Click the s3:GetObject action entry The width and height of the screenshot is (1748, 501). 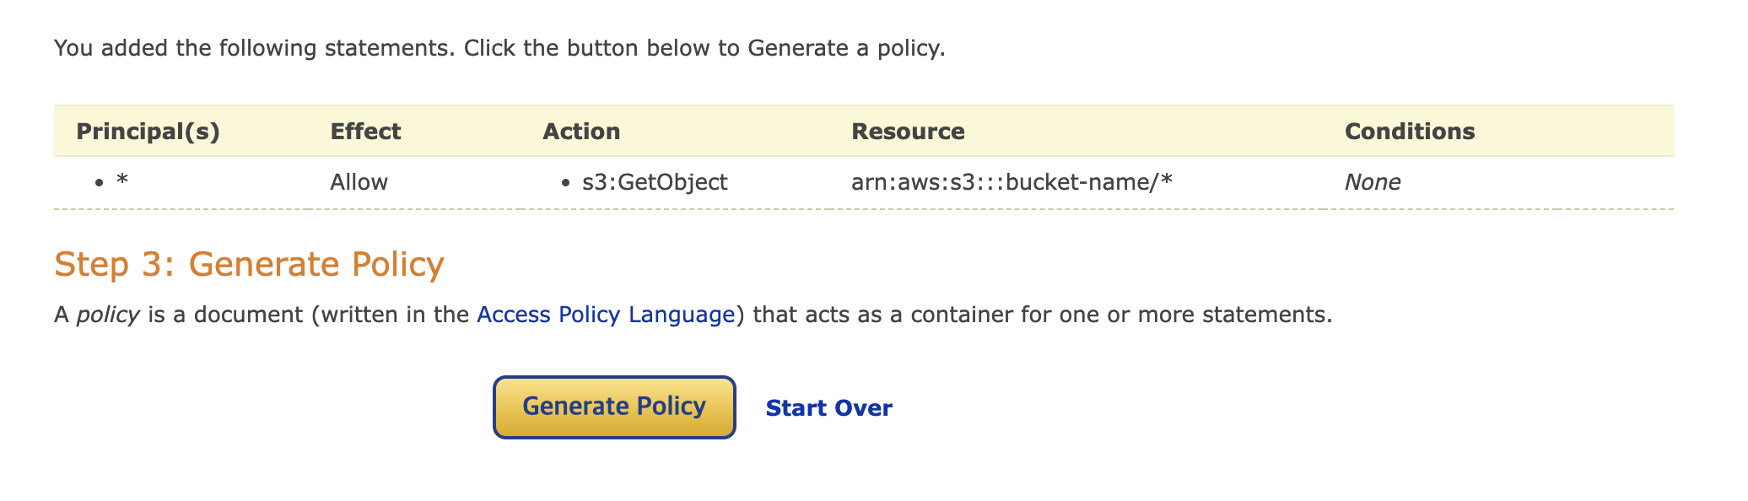(x=655, y=182)
